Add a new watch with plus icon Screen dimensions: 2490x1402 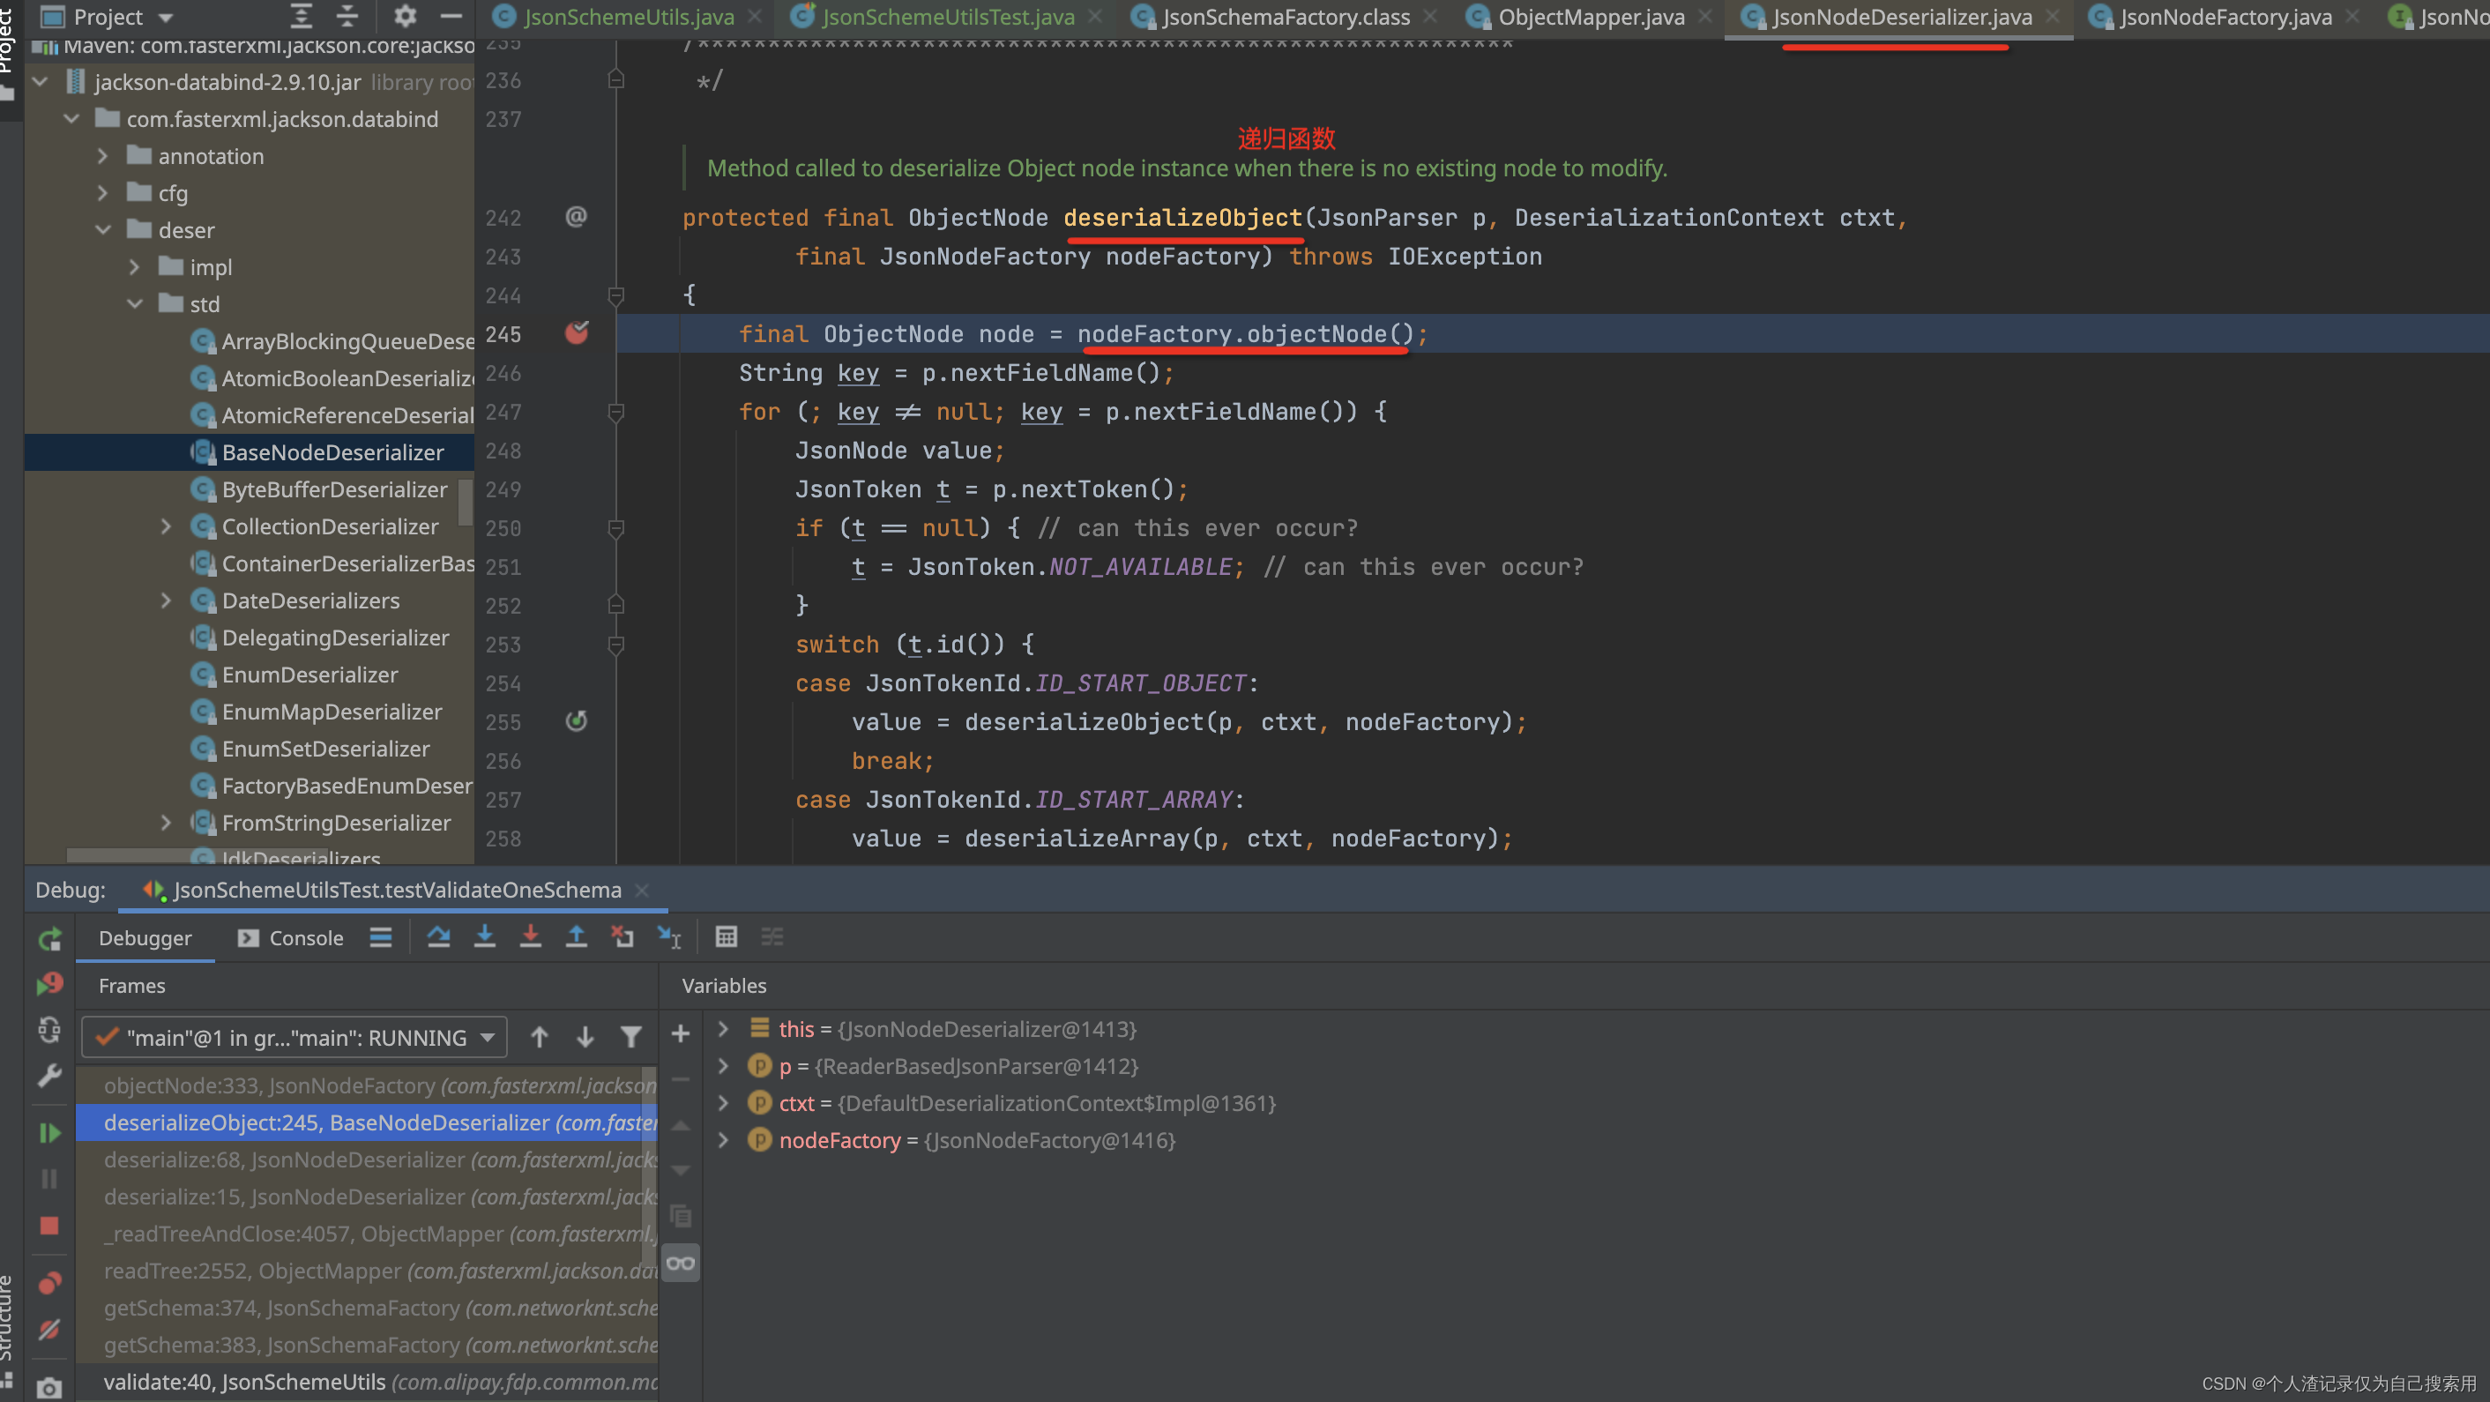(681, 1033)
